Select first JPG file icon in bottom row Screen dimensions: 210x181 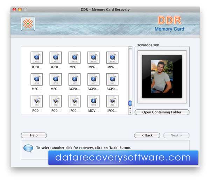click(x=36, y=101)
